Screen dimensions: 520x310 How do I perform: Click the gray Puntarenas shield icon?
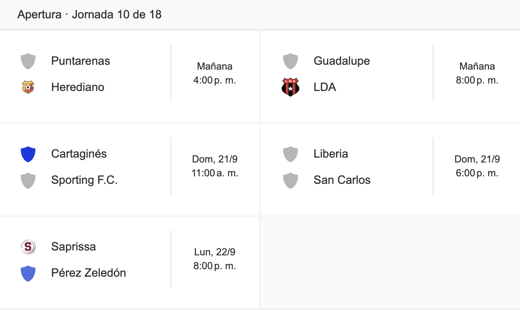(x=28, y=61)
